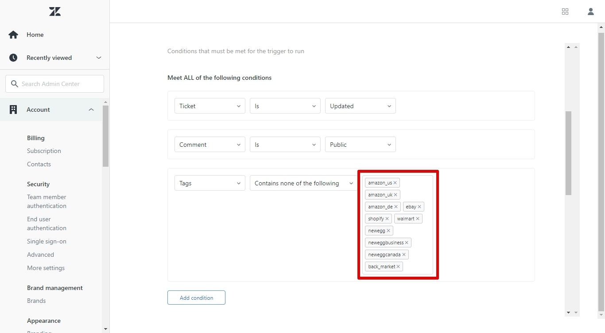Expand the Recently viewed chevron
The height and width of the screenshot is (333, 605).
99,58
